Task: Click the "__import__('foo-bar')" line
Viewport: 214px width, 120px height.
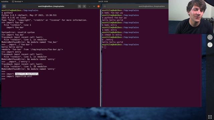Action: click(x=17, y=45)
